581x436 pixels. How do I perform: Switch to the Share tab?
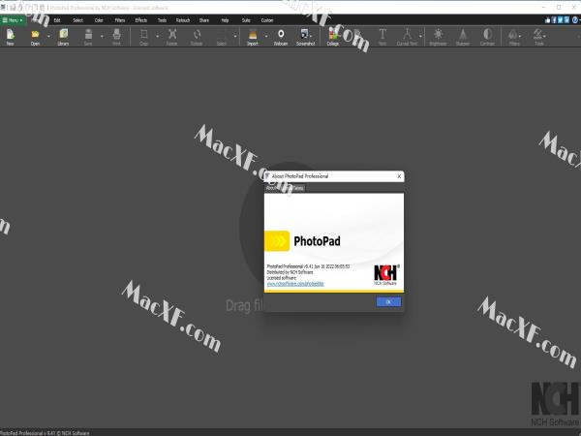click(204, 20)
